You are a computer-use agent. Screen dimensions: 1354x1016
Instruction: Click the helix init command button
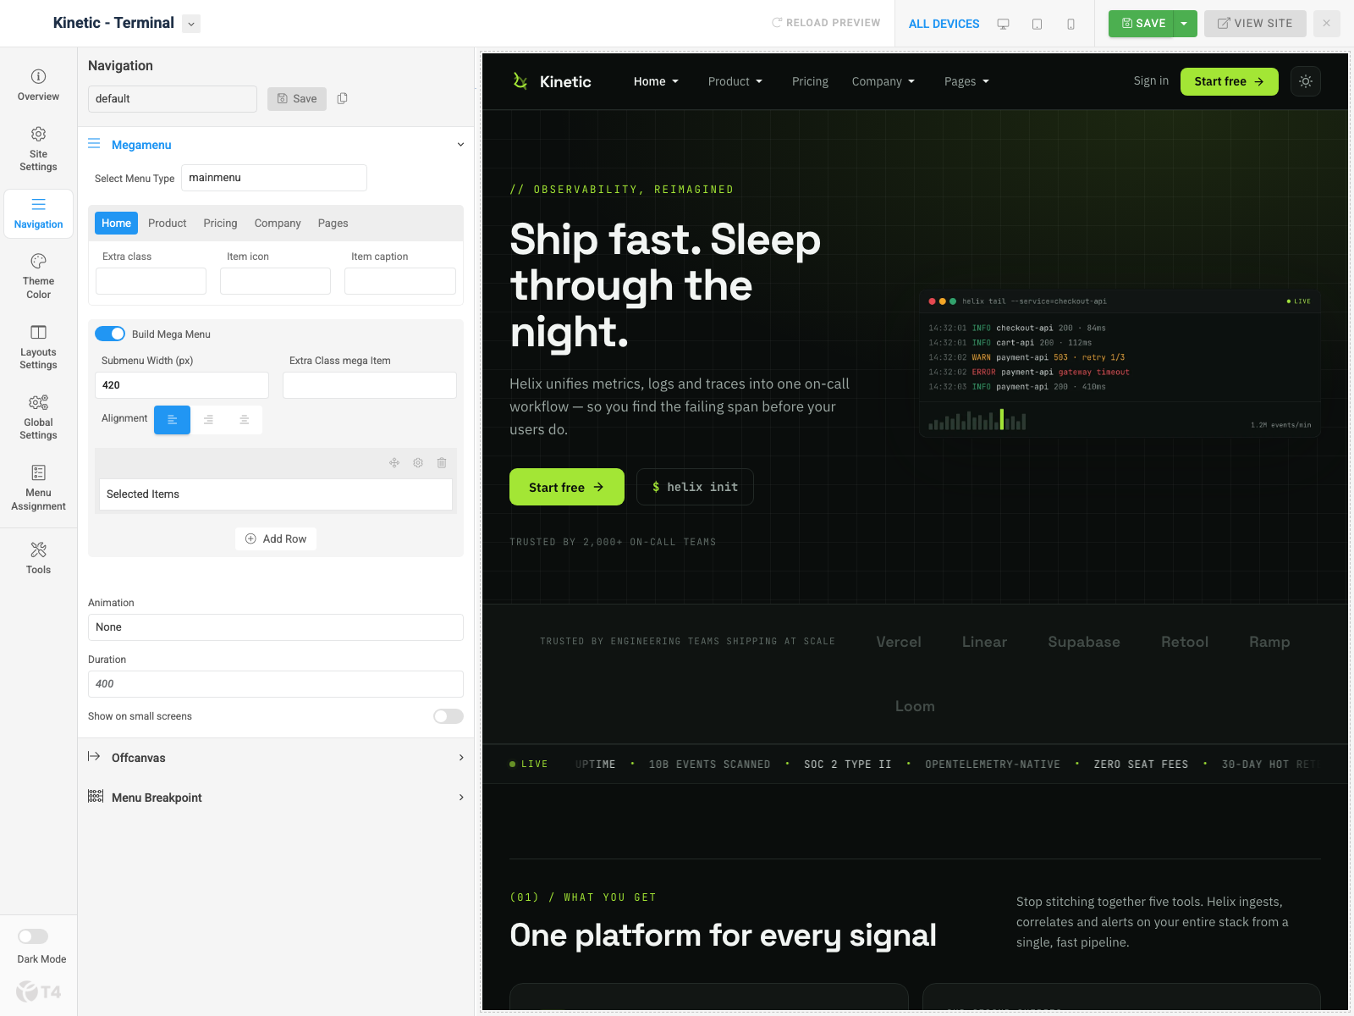click(695, 487)
